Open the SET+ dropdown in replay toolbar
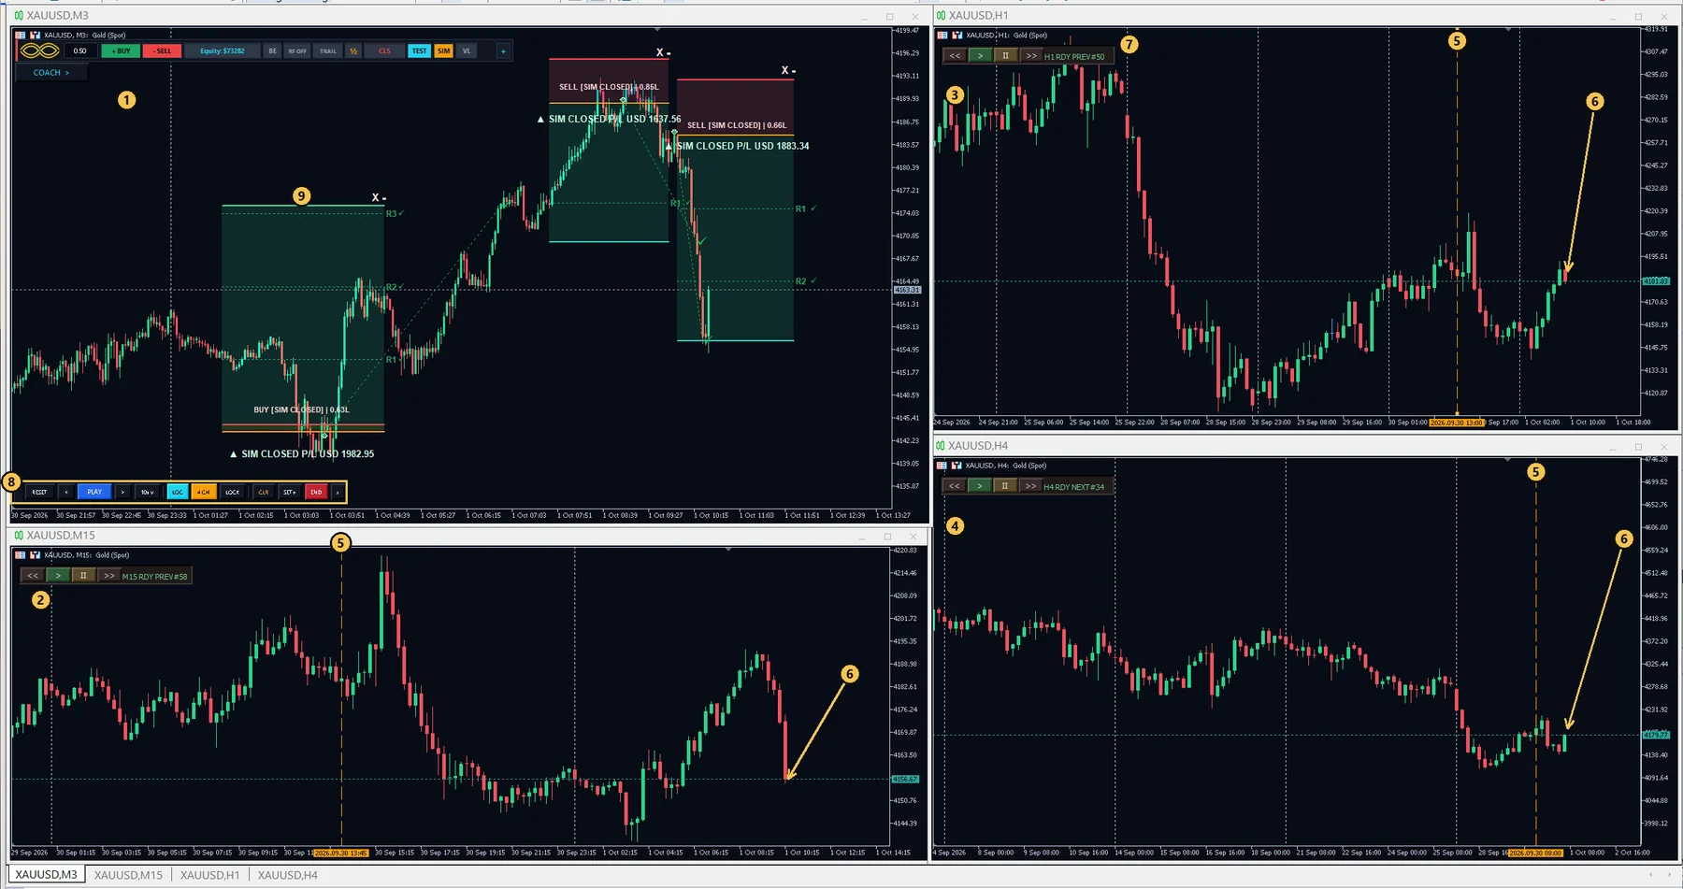The height and width of the screenshot is (889, 1683). [x=290, y=492]
